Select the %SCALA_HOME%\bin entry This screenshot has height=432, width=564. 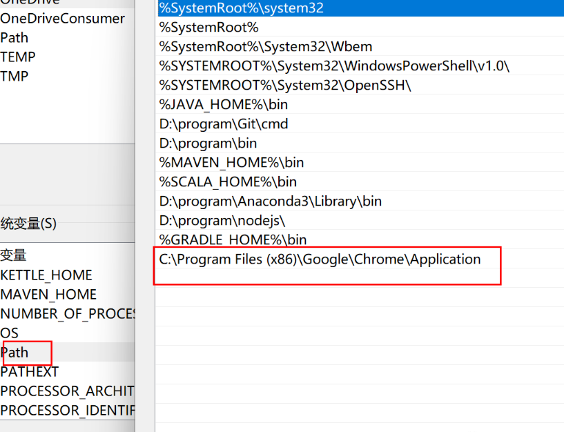pos(361,182)
